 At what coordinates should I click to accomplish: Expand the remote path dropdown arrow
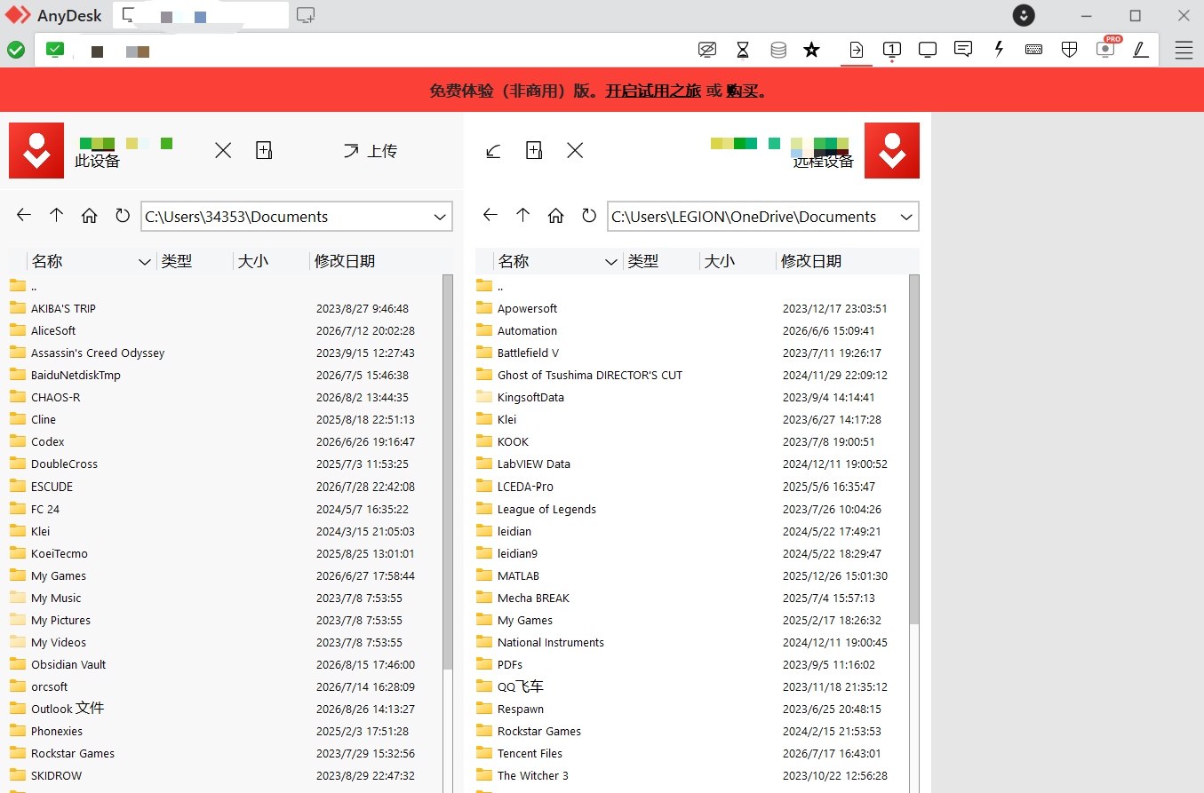click(x=906, y=217)
